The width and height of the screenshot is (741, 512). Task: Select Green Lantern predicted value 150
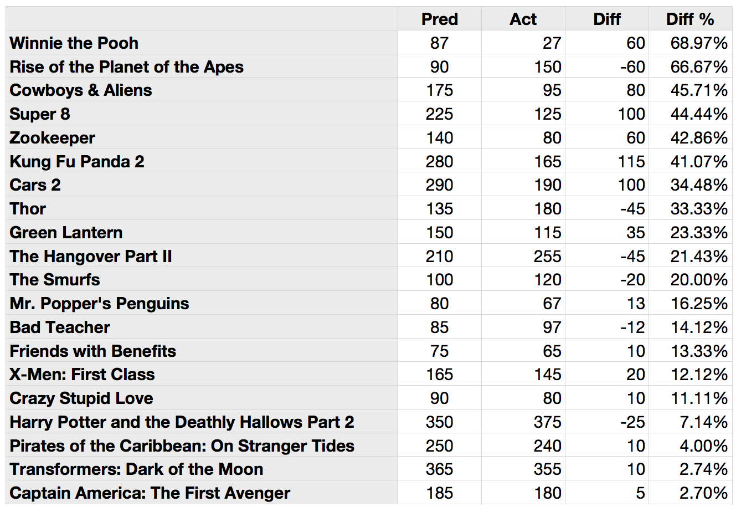(440, 232)
